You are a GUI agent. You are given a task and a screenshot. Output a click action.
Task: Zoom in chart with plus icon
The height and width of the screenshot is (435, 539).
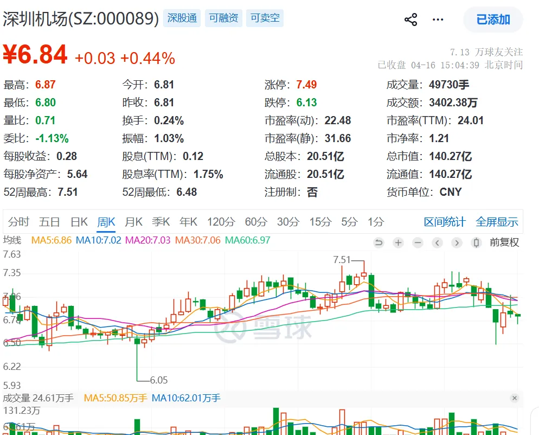pos(398,243)
